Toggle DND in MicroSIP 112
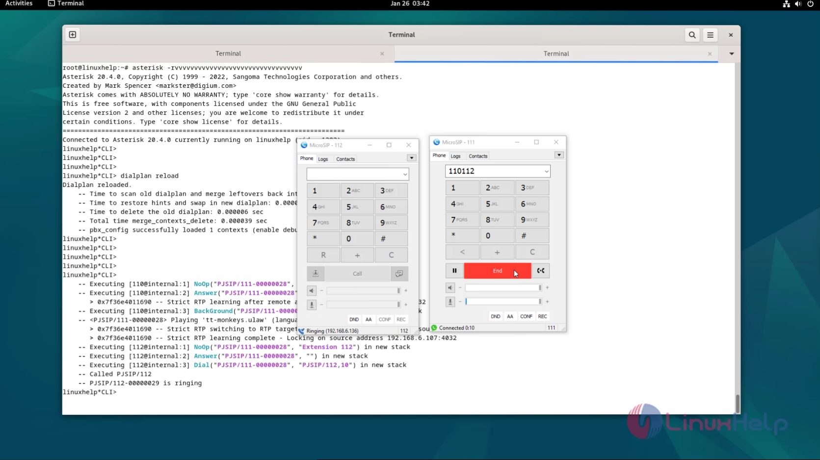Viewport: 820px width, 460px height. (x=354, y=320)
